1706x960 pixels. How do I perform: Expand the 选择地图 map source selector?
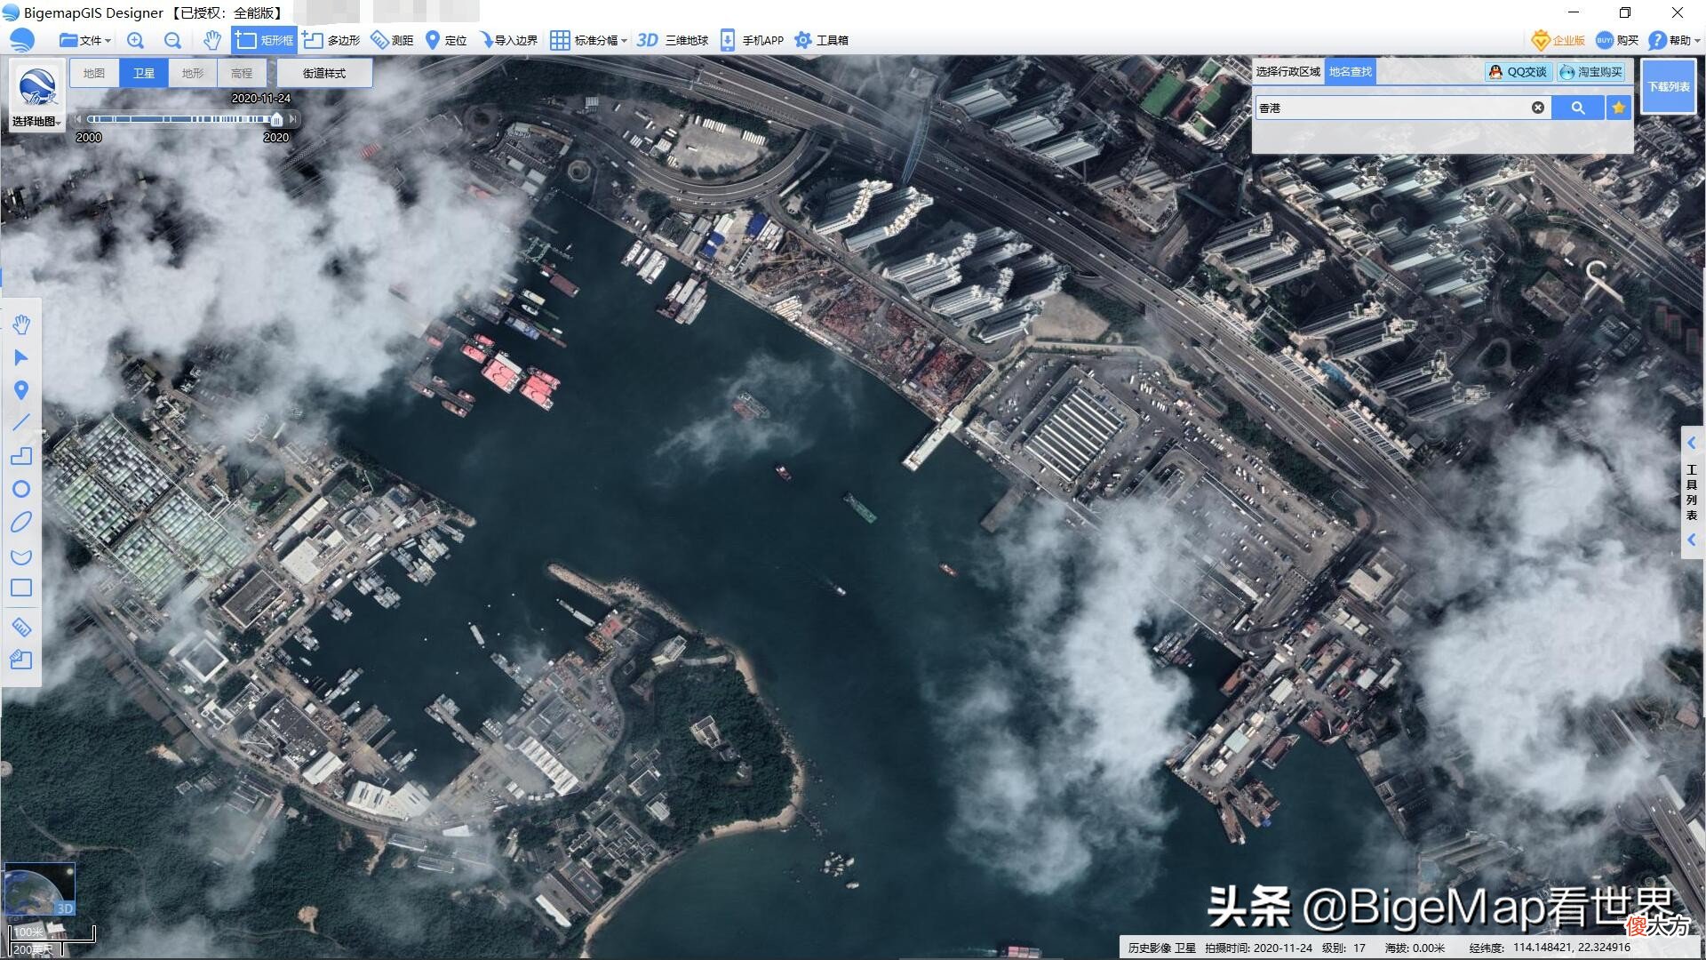click(36, 121)
